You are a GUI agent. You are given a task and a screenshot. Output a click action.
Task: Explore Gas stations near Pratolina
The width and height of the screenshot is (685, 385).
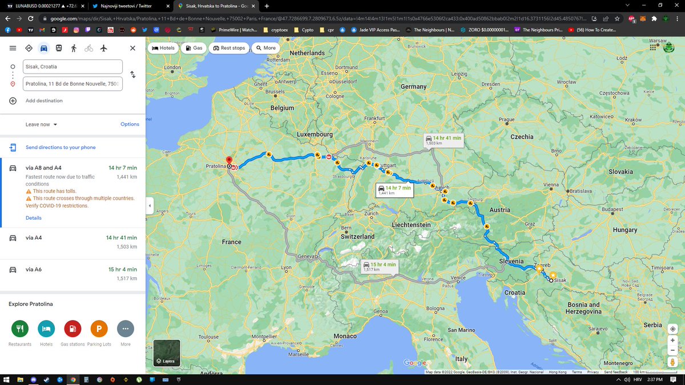point(72,329)
